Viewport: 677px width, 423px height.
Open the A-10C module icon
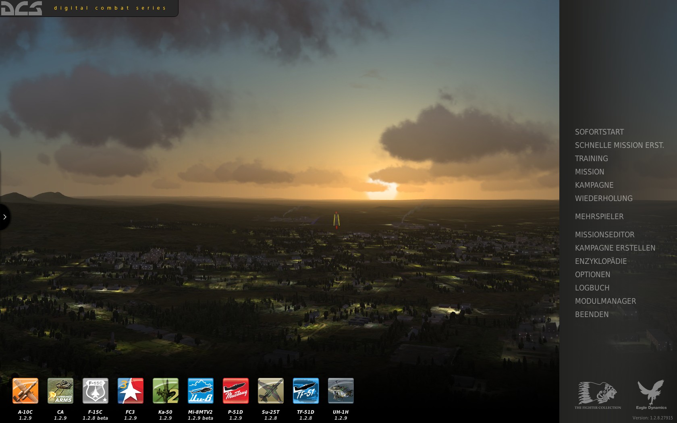click(25, 391)
